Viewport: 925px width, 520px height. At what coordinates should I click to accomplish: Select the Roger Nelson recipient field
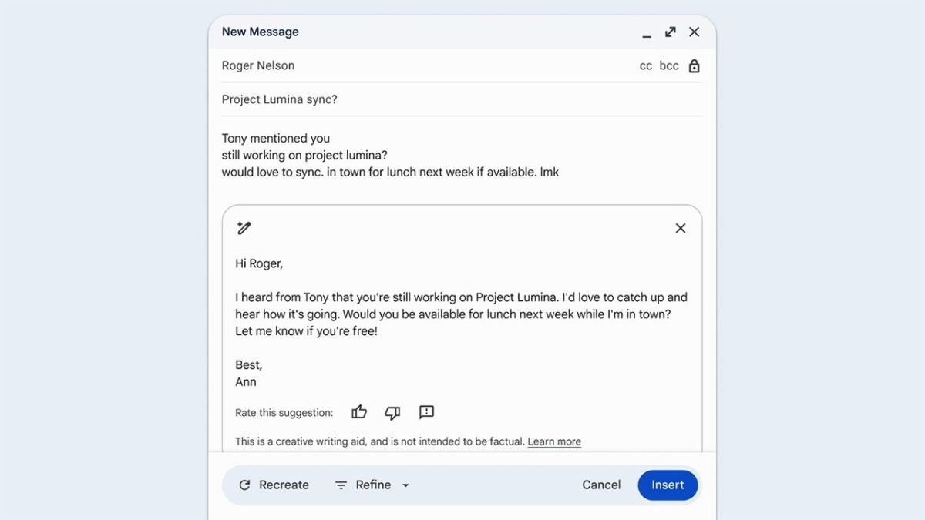point(257,65)
